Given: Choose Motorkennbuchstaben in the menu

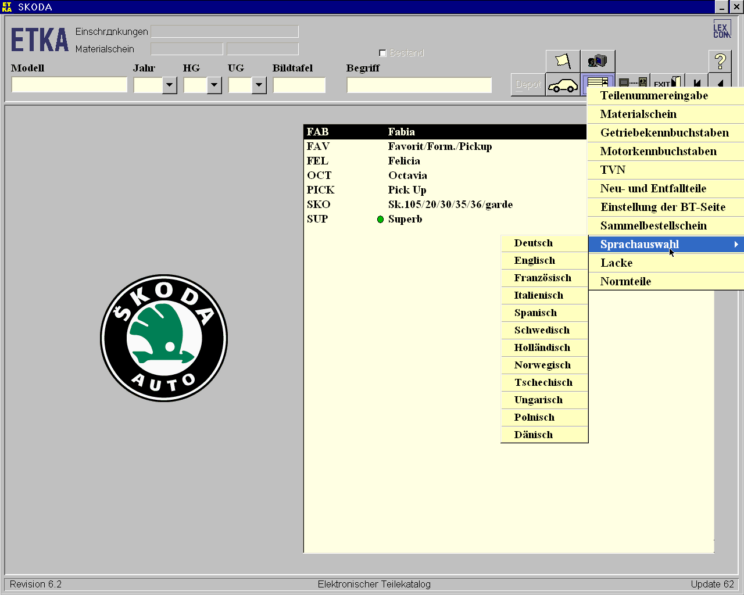Looking at the screenshot, I should (x=667, y=151).
